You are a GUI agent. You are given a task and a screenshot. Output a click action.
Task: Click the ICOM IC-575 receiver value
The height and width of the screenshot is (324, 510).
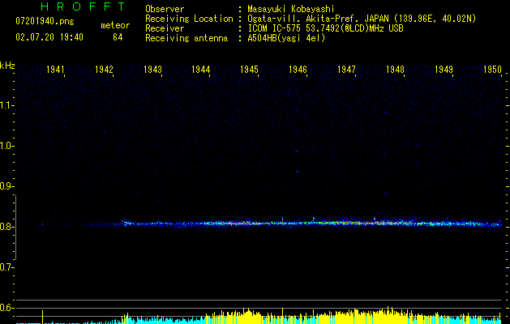coord(325,28)
